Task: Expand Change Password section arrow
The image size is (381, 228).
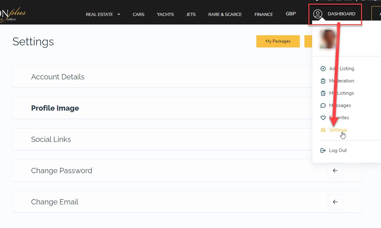Action: (x=335, y=171)
